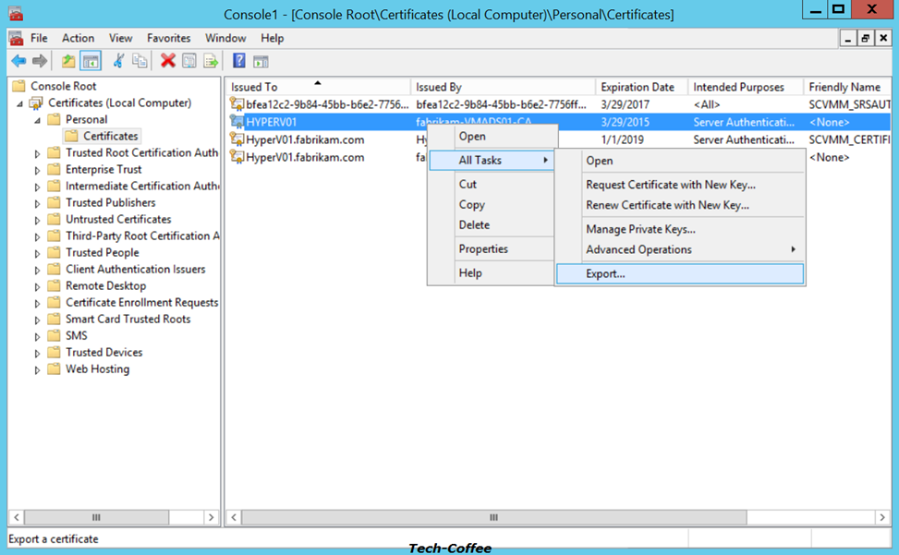Viewport: 899px width, 555px height.
Task: Click the Up one level folder icon
Action: (68, 61)
